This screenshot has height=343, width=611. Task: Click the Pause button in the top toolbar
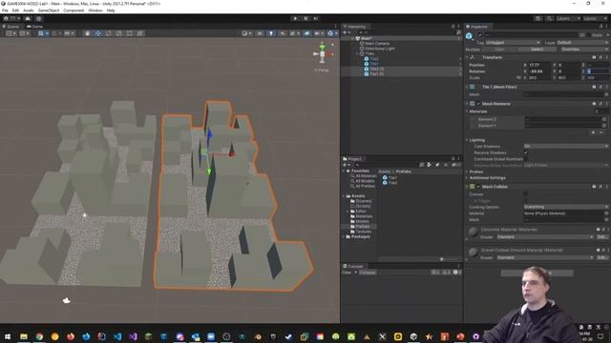(x=305, y=18)
